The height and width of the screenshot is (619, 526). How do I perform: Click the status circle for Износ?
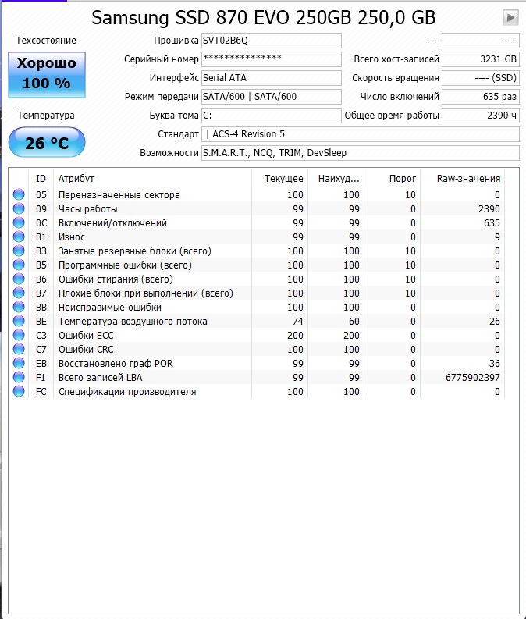pyautogui.click(x=19, y=237)
